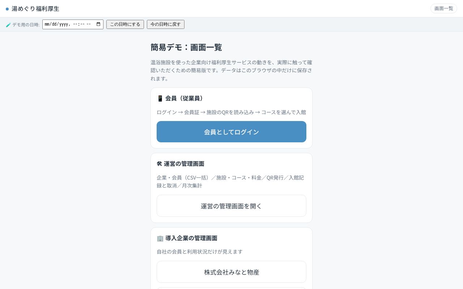Click the ログイン → 会員証 flow description
The height and width of the screenshot is (289, 463).
point(231,112)
